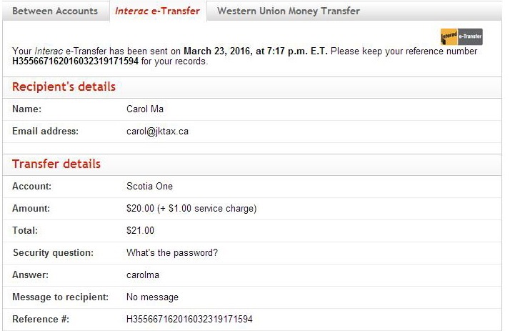
Task: Click the $20.00 amount with service charge
Action: (191, 209)
